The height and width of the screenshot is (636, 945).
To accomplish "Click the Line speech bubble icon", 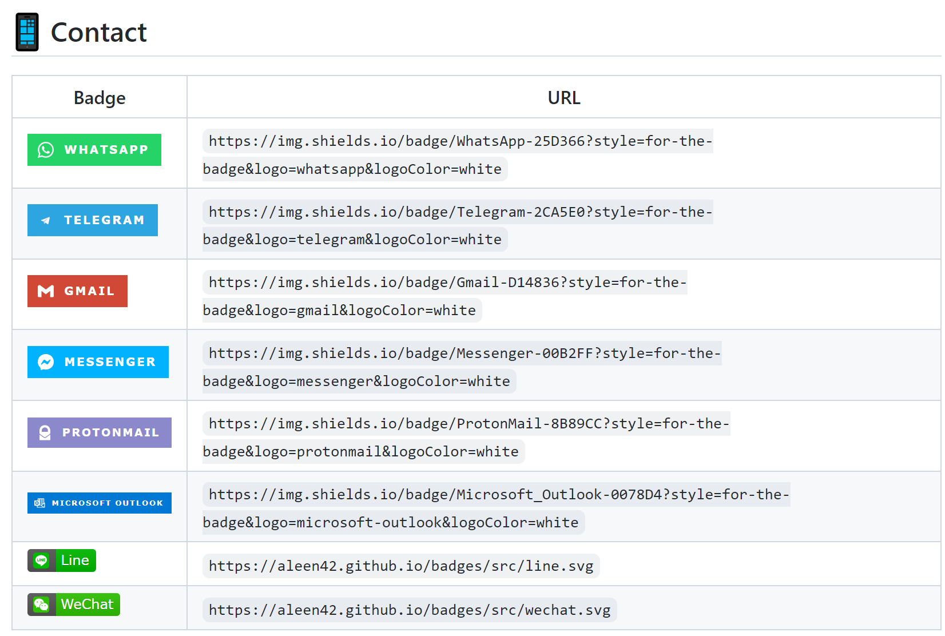I will coord(41,561).
